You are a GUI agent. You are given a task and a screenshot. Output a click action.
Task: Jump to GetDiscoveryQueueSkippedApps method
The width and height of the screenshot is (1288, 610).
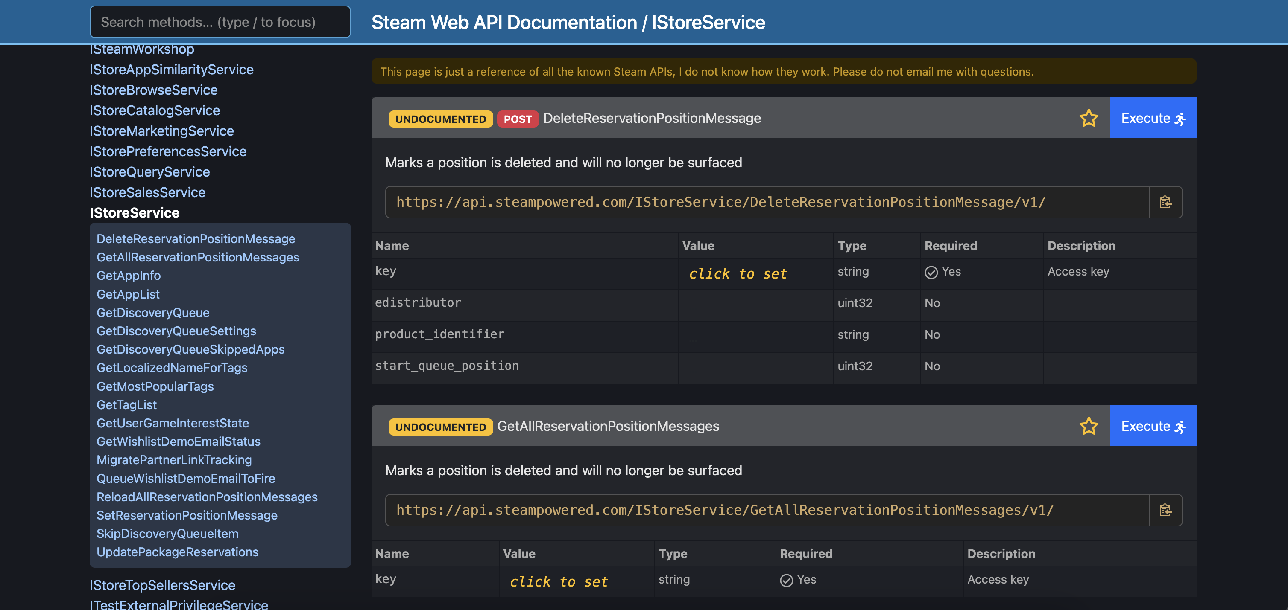[x=190, y=349]
